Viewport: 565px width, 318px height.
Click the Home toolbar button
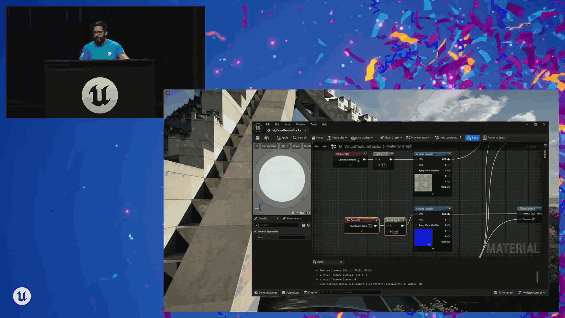coord(317,138)
